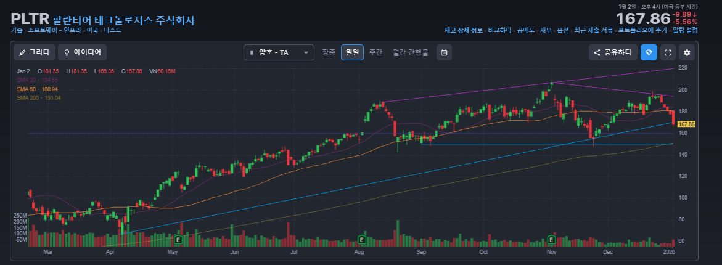
Task: Open the 공매도 short interest link
Action: pos(526,30)
